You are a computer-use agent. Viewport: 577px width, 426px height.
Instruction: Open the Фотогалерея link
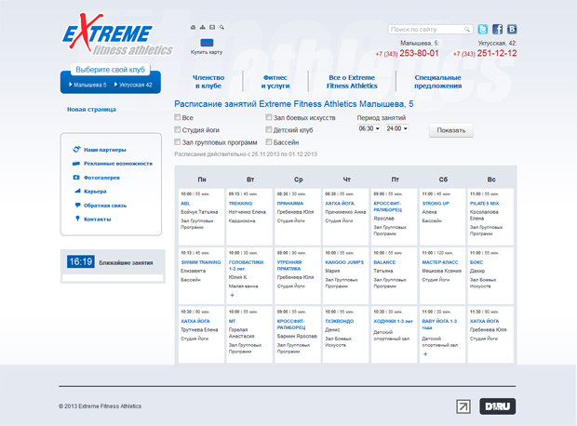101,178
